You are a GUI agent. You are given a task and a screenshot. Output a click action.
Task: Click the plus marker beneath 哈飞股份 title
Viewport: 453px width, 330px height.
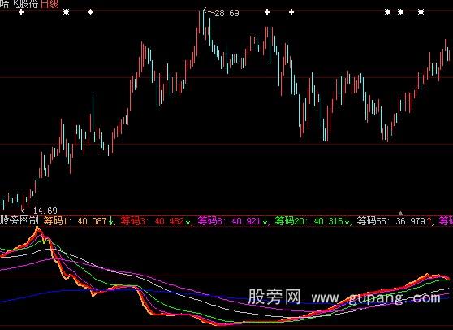21,12
